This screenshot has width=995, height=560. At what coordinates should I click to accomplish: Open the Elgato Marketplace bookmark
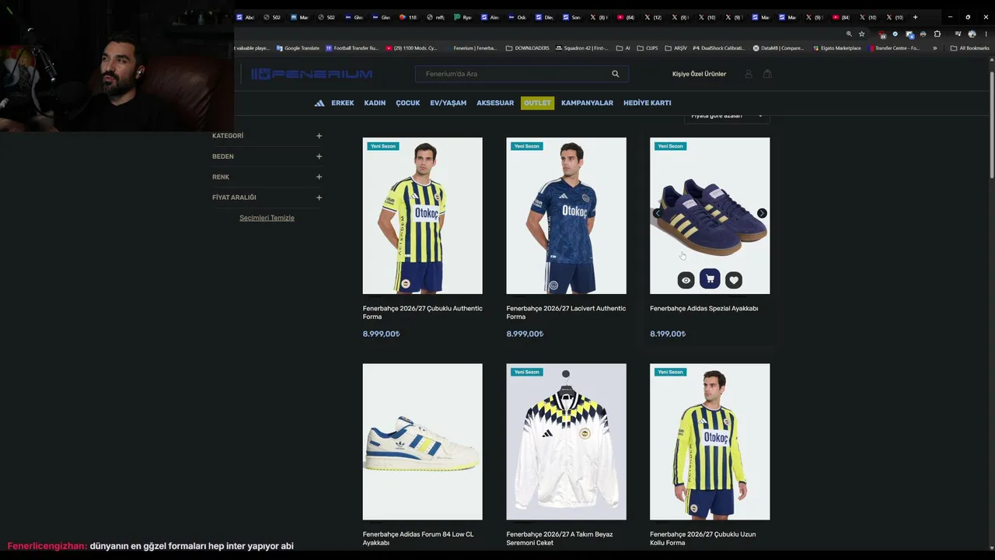click(836, 48)
